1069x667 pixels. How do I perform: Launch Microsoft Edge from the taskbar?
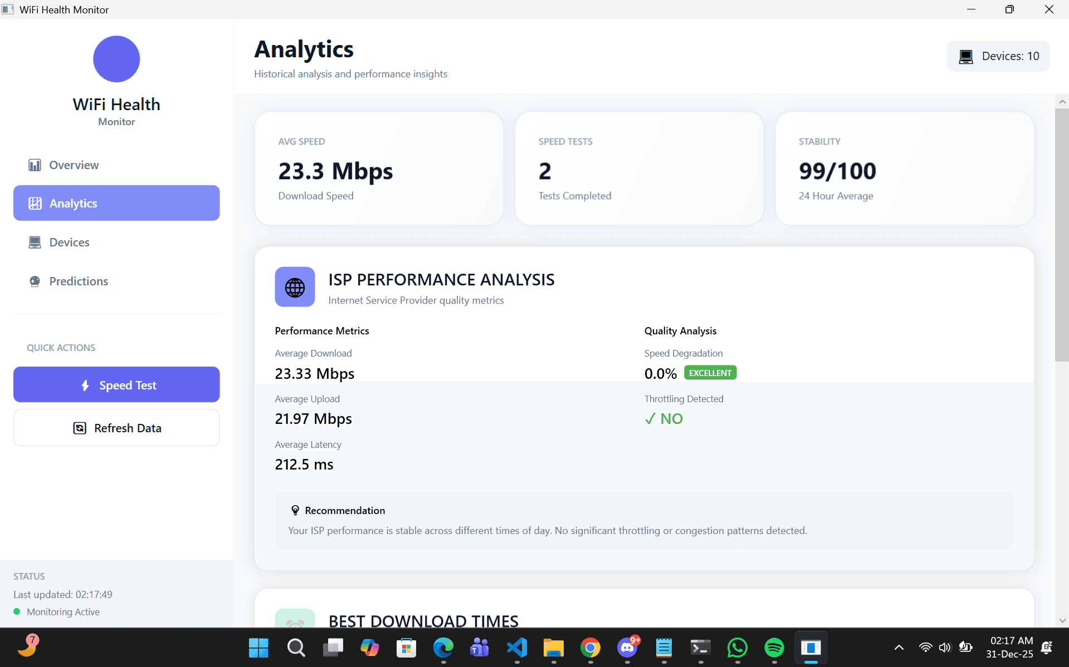(443, 648)
